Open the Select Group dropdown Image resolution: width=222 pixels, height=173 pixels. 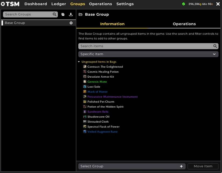pos(132,166)
